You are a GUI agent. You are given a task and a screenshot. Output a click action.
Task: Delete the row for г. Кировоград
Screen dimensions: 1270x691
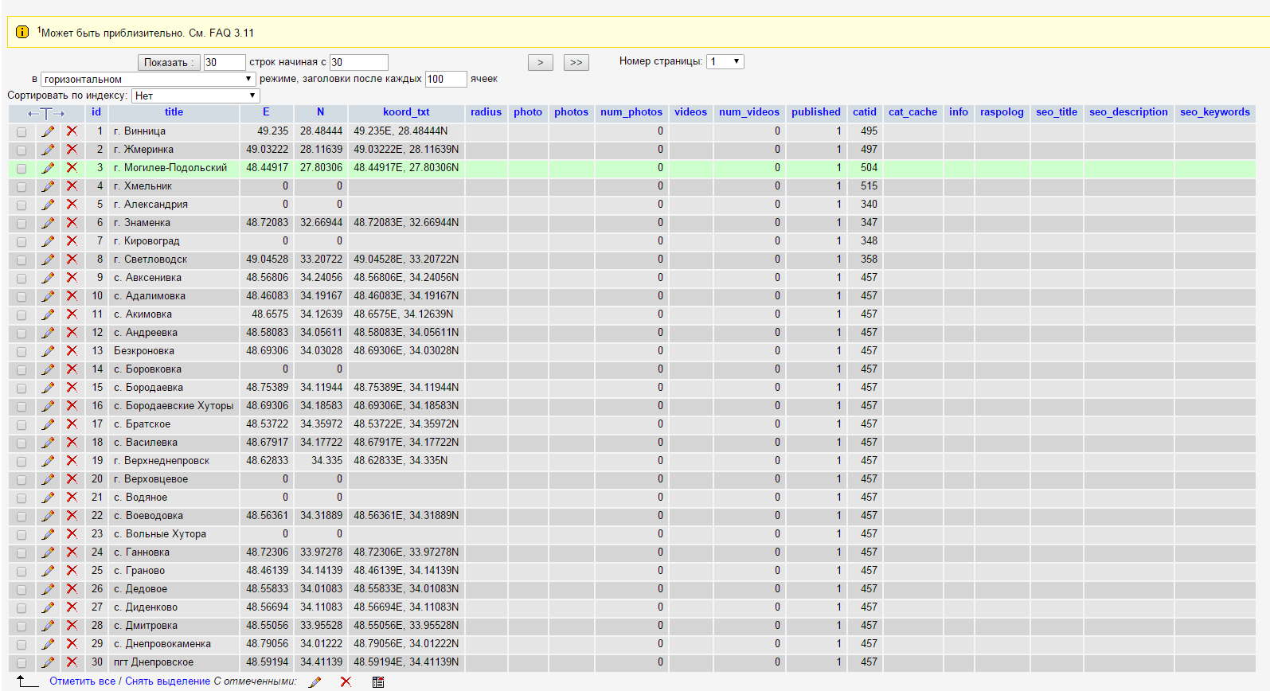pos(72,241)
